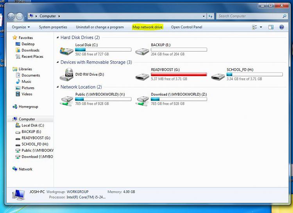Screen dimensions: 293x213
Task: Click the search magnifier icon
Action: coord(284,16)
